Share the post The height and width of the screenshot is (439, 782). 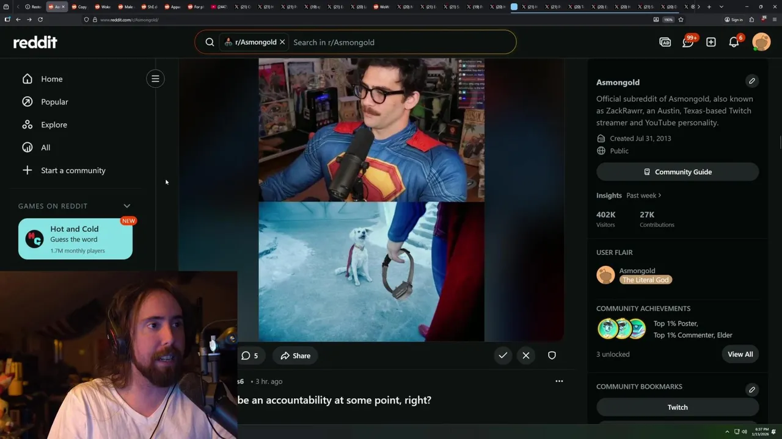295,355
